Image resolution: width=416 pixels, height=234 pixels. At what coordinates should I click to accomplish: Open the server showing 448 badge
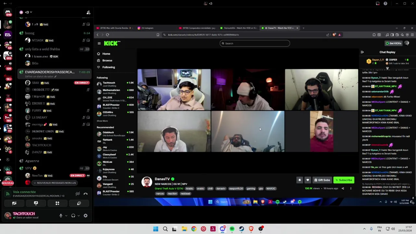[8, 97]
